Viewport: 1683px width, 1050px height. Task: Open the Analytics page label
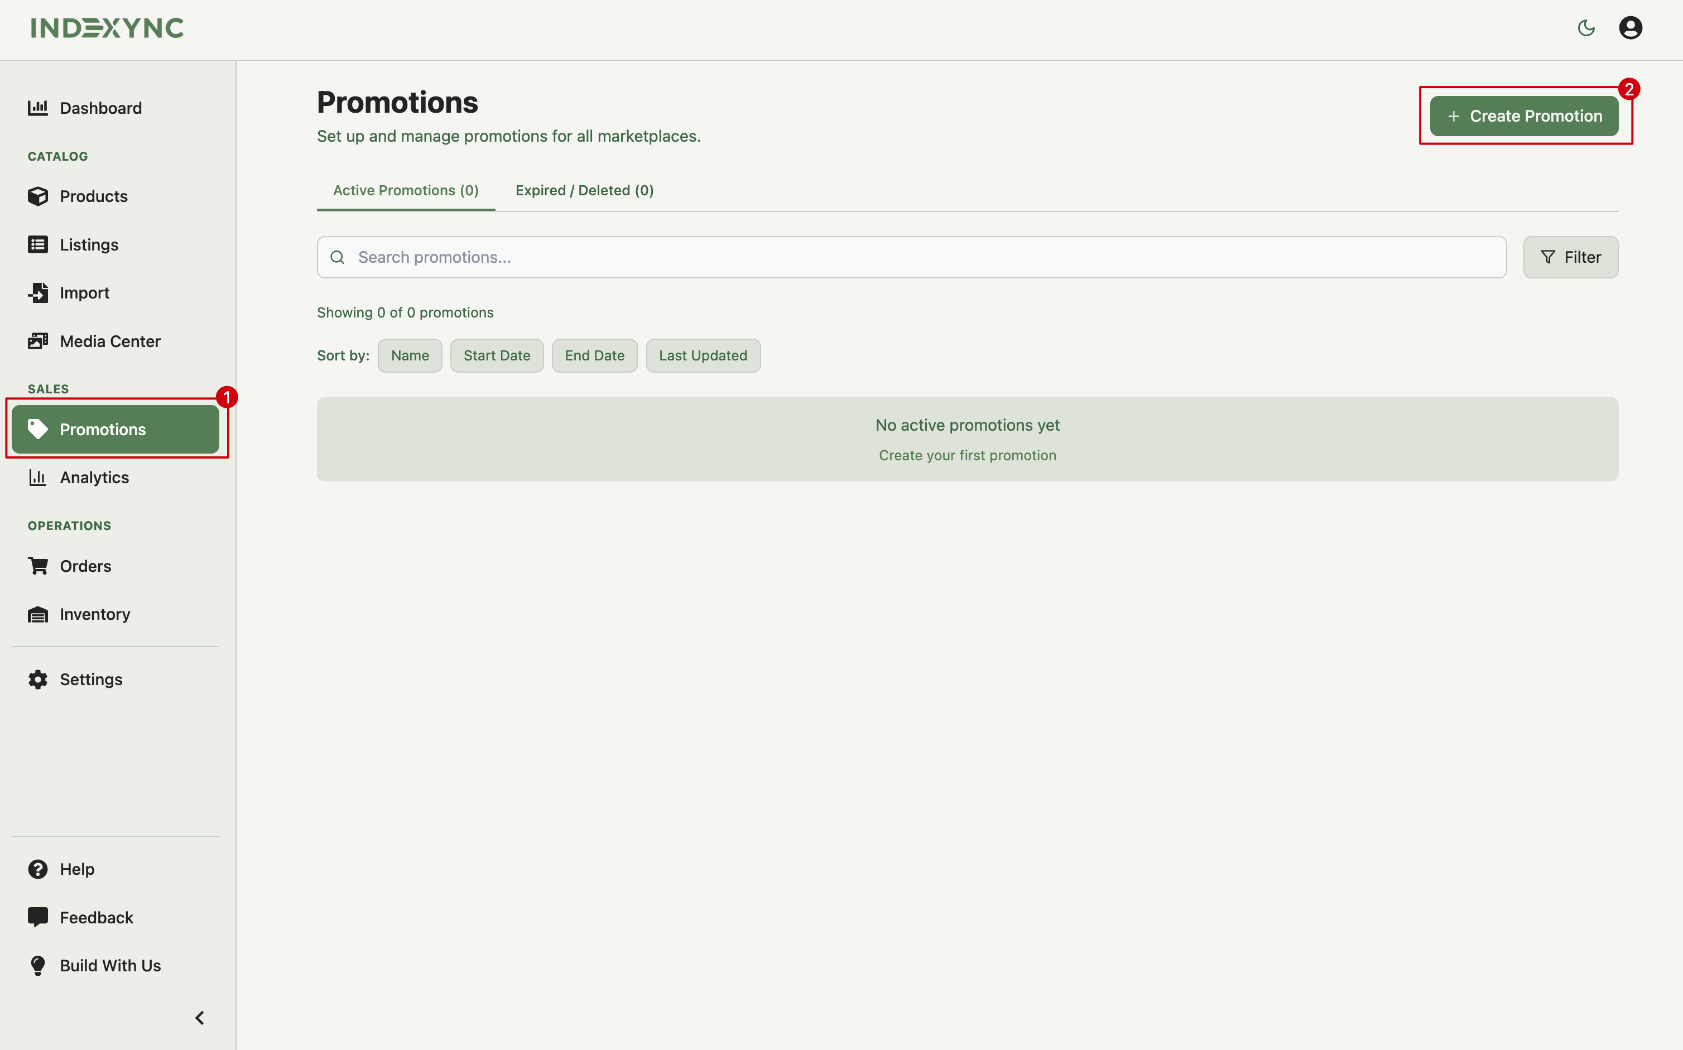point(94,478)
